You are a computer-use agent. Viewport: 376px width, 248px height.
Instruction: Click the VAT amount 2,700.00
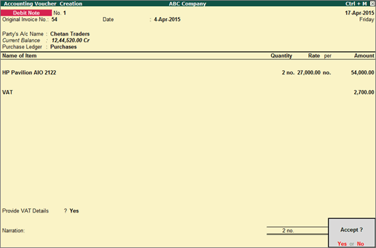tap(364, 92)
